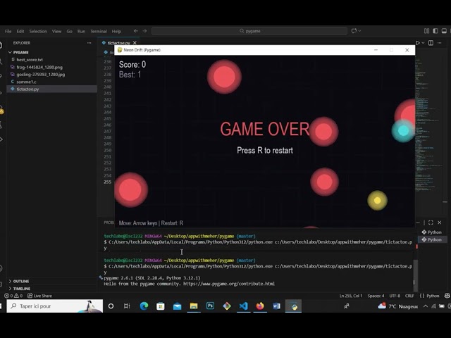Run Python file with play button

point(418,43)
